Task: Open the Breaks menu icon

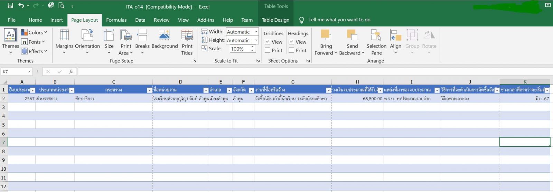Action: [142, 36]
